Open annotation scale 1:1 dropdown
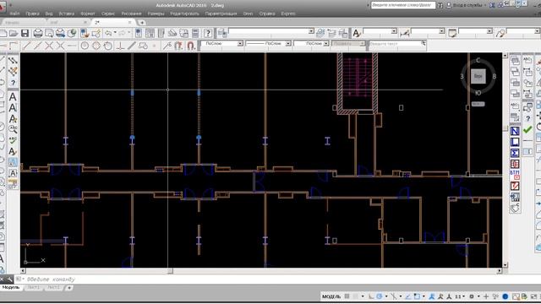 pyautogui.click(x=459, y=296)
